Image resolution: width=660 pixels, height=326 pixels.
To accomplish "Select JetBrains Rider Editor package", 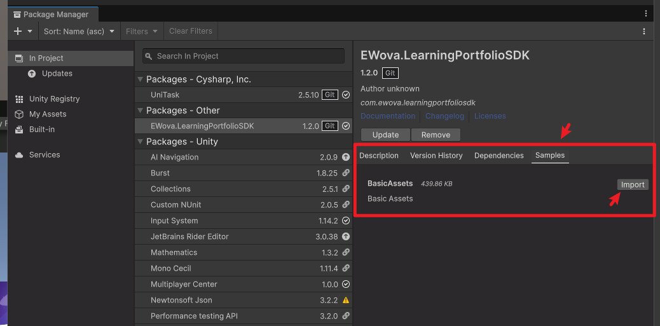I will coord(244,236).
